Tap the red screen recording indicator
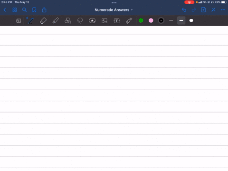228x171 pixels. [189, 2]
